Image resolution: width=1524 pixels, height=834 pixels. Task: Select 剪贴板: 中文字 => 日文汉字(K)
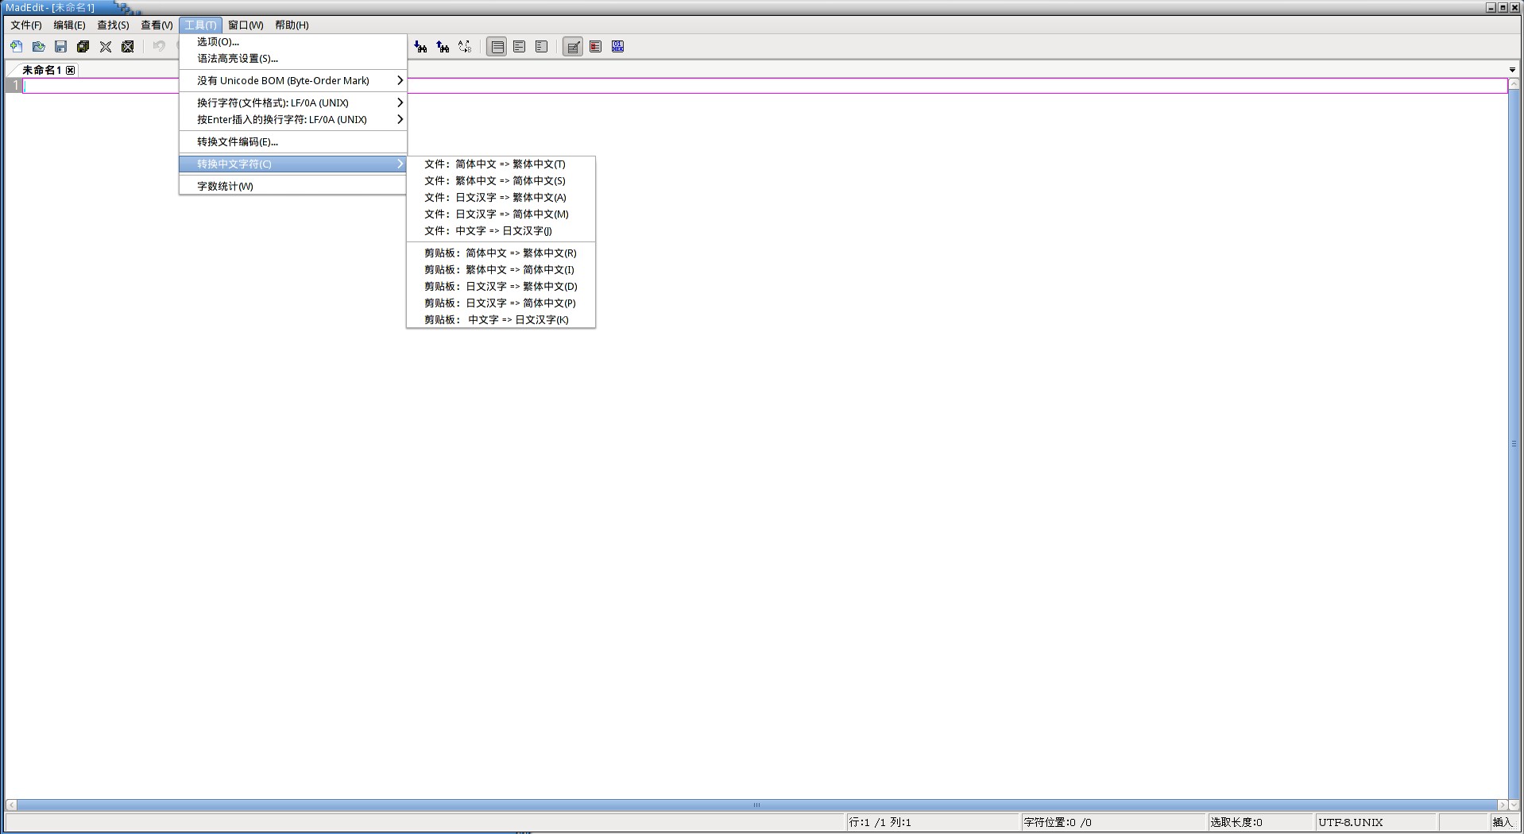(x=501, y=320)
